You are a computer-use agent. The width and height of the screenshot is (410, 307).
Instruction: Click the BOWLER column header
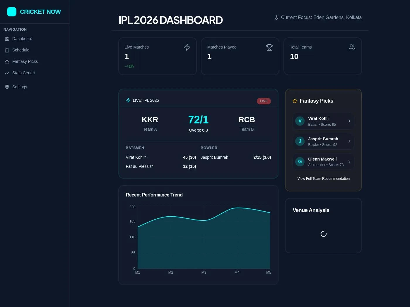[x=209, y=148]
